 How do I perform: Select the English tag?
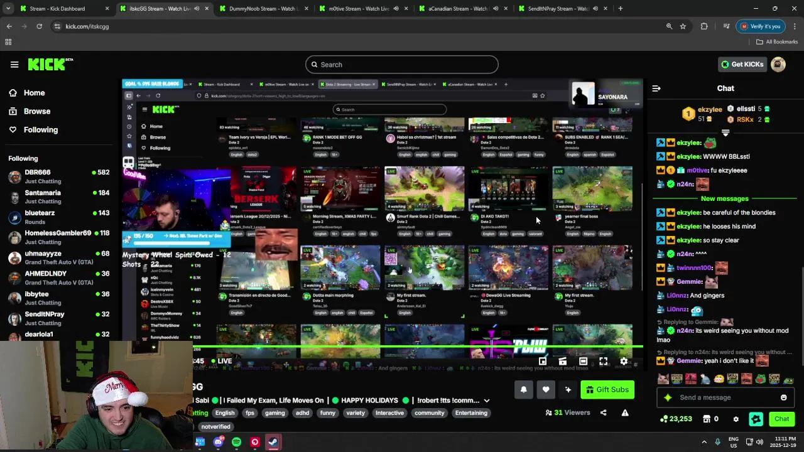coord(225,412)
